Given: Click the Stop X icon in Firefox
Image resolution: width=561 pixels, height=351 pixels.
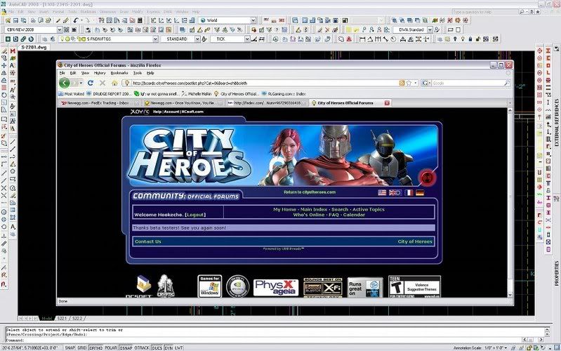Looking at the screenshot, I should point(103,83).
